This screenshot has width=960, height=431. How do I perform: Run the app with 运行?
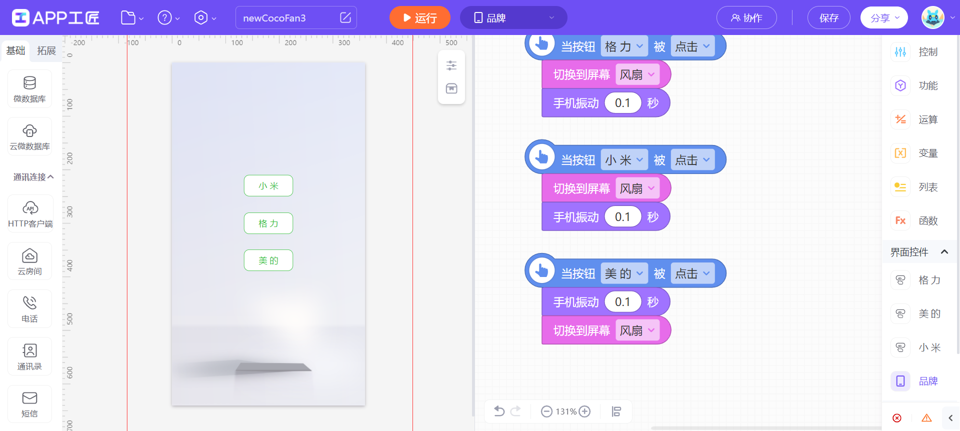420,18
